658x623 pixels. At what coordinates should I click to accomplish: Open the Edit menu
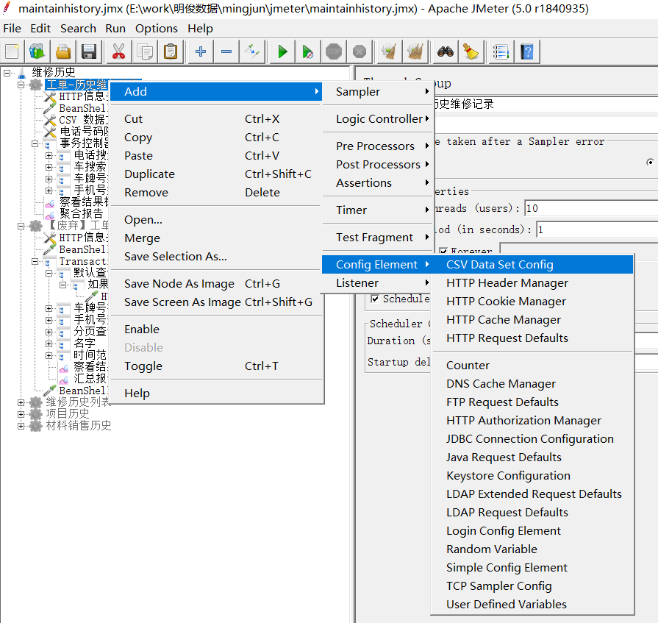40,29
